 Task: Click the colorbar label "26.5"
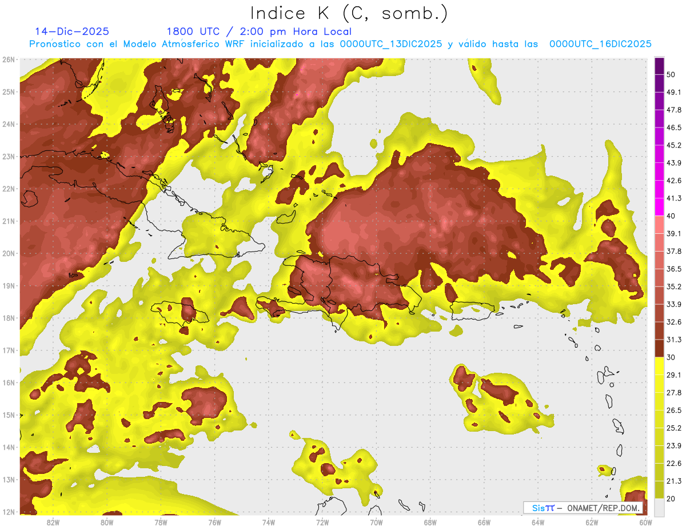(673, 411)
